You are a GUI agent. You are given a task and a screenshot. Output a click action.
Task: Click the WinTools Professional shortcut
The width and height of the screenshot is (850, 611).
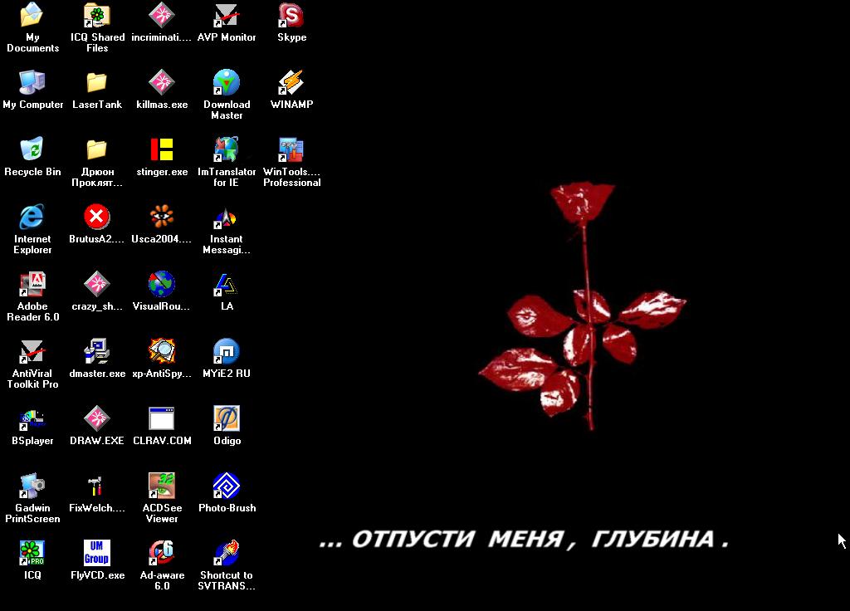pos(291,149)
